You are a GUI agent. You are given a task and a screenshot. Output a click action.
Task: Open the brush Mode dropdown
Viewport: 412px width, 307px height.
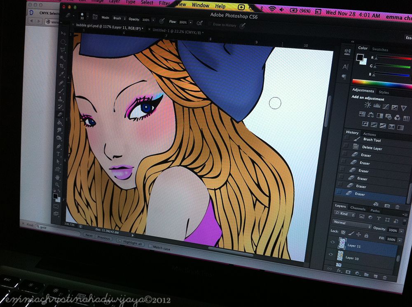tap(119, 18)
